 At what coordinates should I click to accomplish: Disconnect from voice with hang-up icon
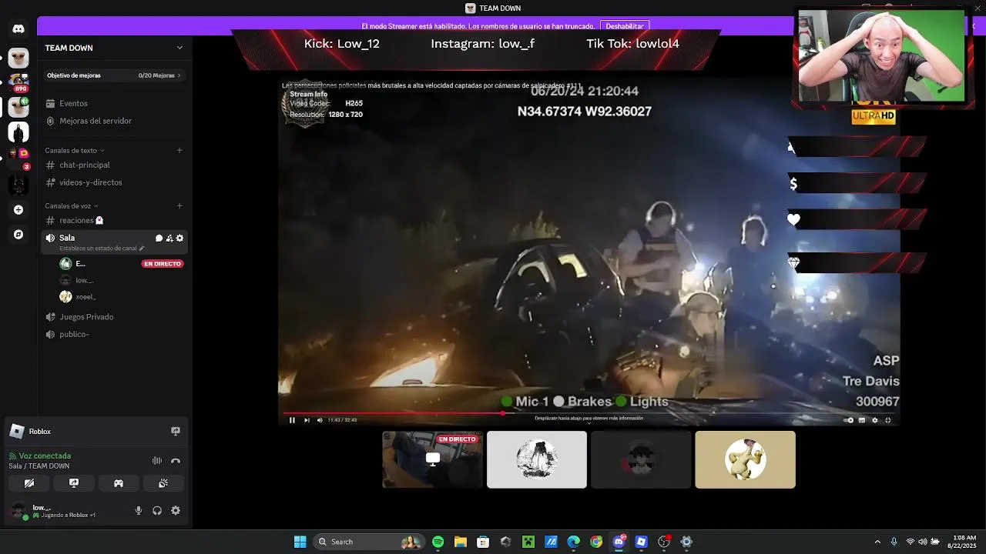click(176, 461)
